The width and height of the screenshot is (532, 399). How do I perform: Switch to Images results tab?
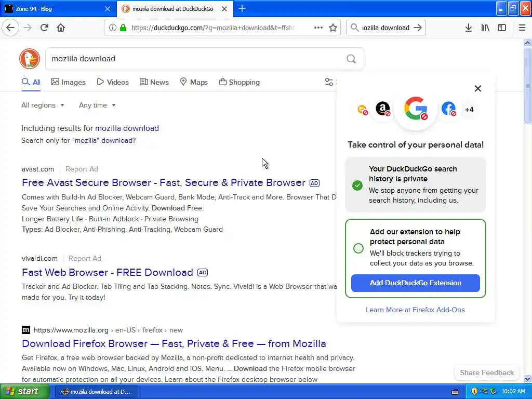pos(68,82)
